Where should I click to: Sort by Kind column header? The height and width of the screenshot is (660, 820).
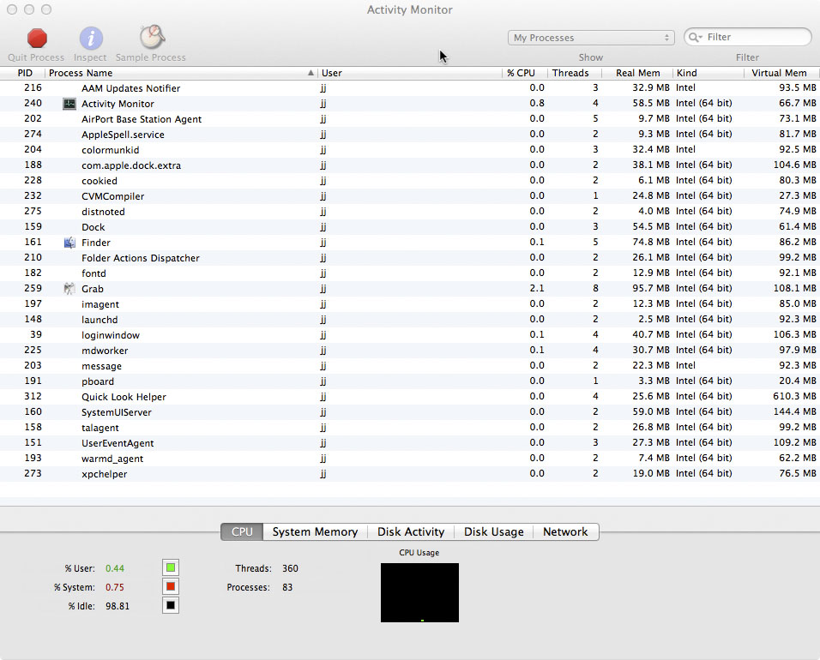(x=687, y=73)
